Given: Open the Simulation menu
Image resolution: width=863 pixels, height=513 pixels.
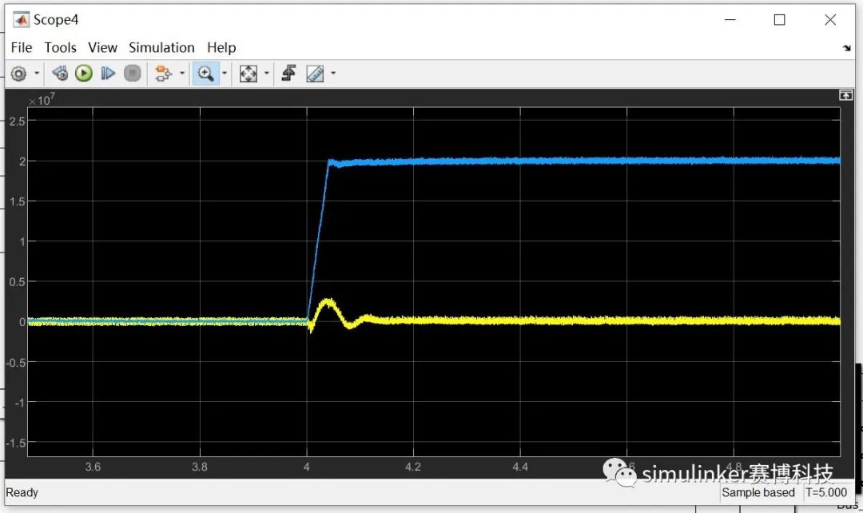Looking at the screenshot, I should click(161, 48).
